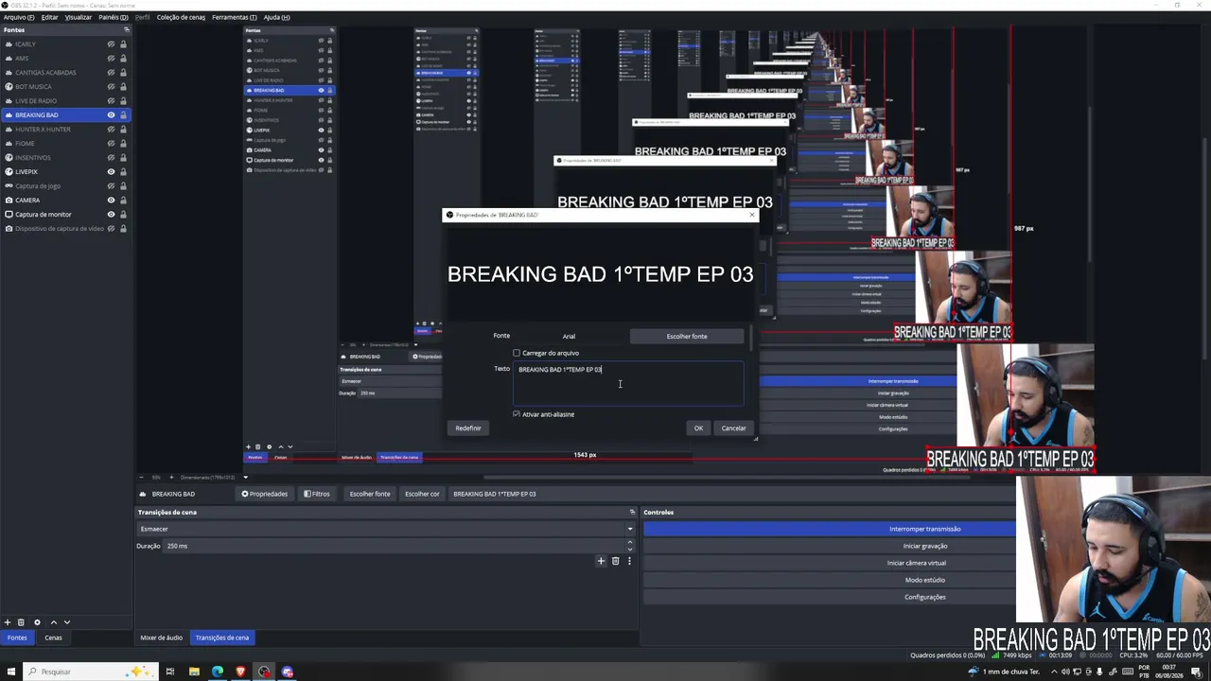This screenshot has height=681, width=1211.
Task: Toggle lock on Captura de monitor source
Action: pyautogui.click(x=123, y=215)
